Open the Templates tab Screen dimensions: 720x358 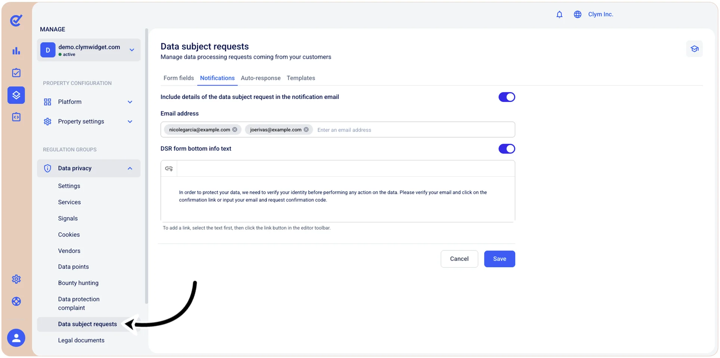[301, 78]
